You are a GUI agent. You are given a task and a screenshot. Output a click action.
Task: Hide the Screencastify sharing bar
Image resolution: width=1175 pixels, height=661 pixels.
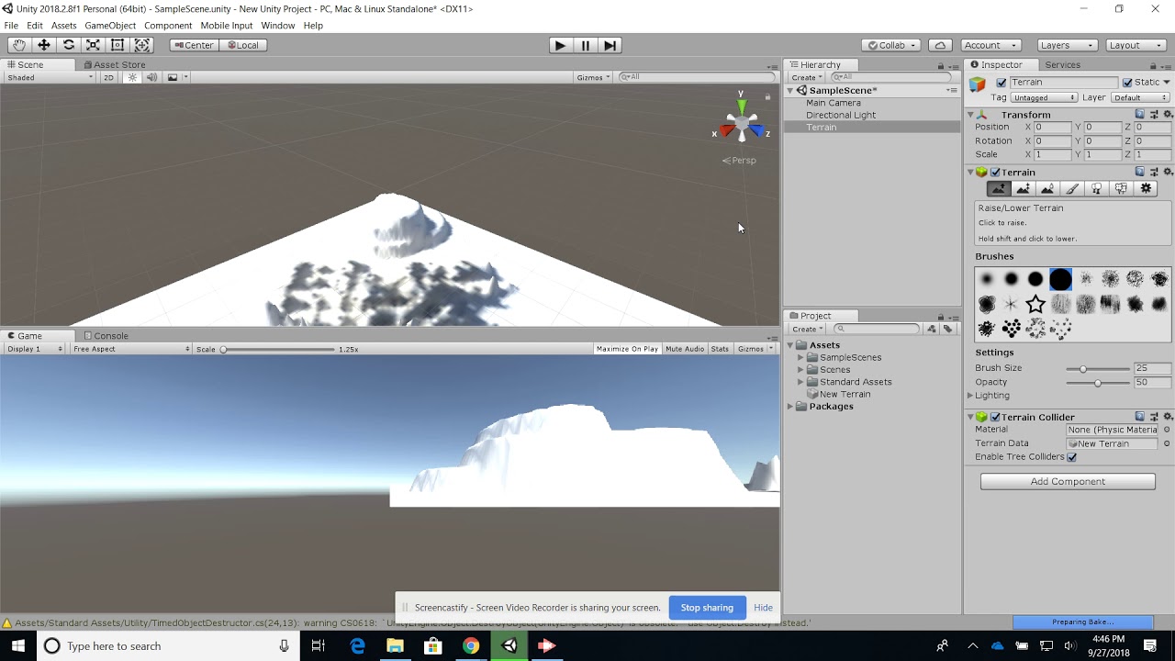[x=763, y=608]
